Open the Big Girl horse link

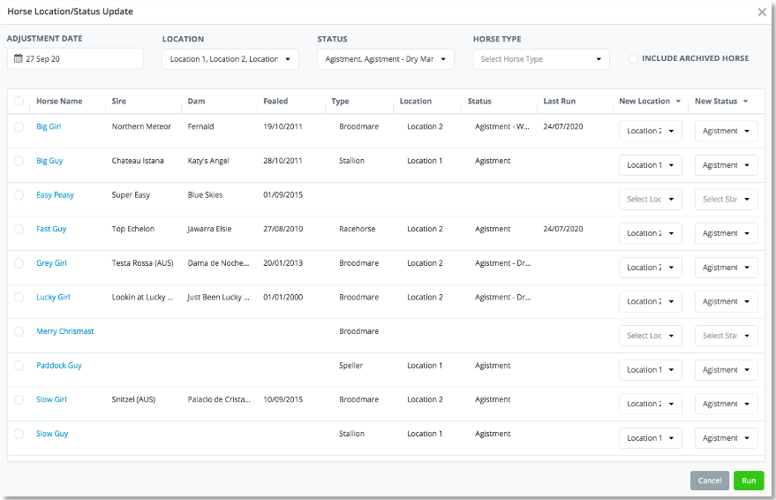click(49, 126)
